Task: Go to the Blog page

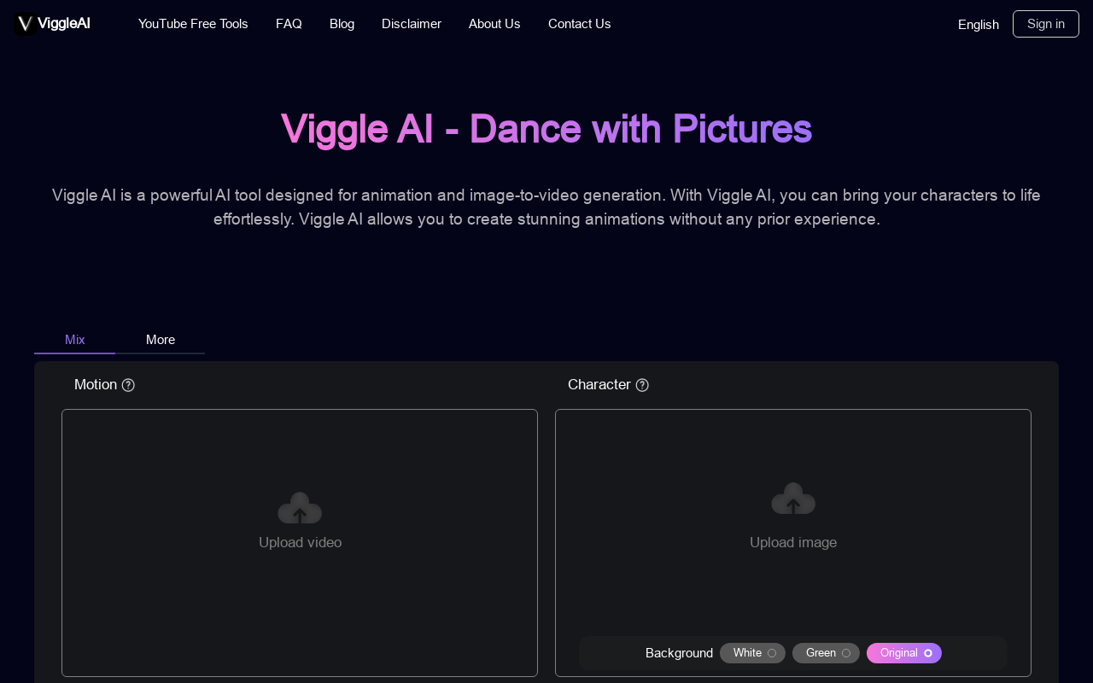Action: (x=342, y=24)
